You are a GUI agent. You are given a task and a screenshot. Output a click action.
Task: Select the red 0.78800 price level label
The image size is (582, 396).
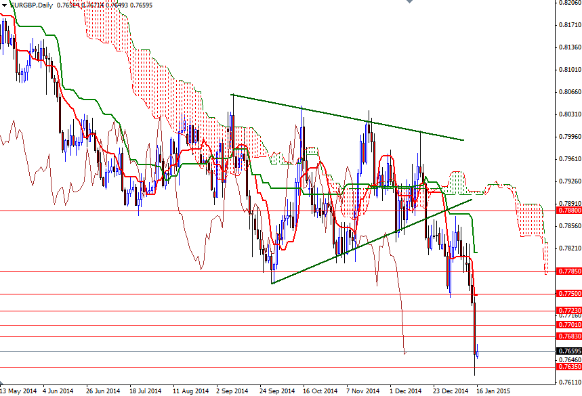pos(568,211)
